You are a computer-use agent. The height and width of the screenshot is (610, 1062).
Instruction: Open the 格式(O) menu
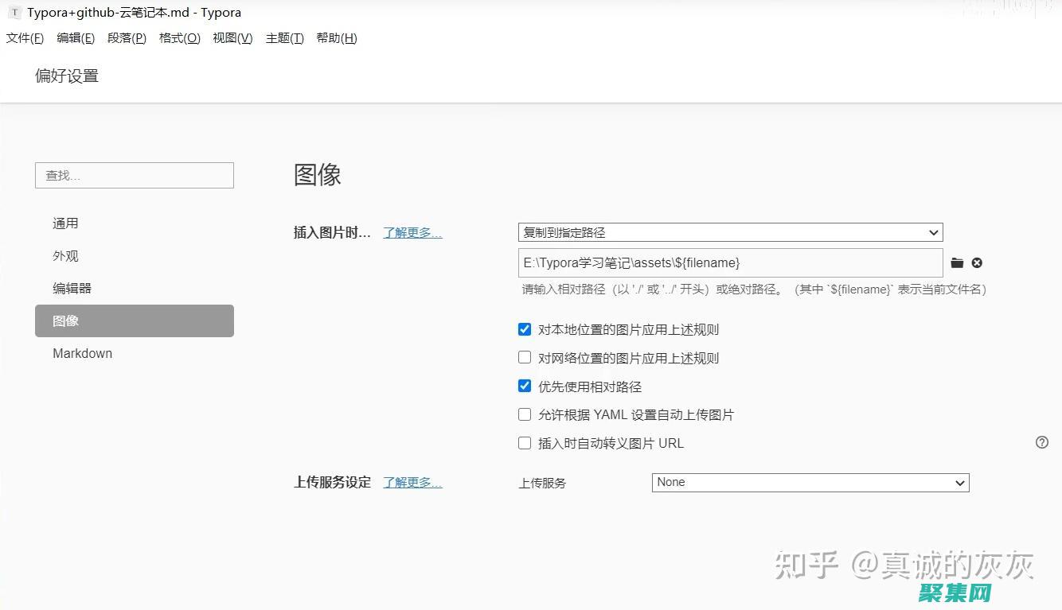(x=179, y=38)
